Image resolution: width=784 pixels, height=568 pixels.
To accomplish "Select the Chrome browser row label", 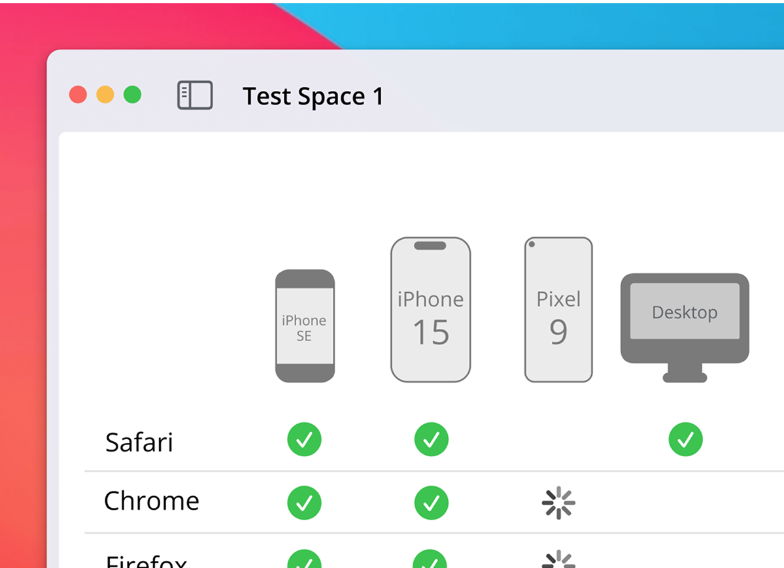I will pyautogui.click(x=151, y=501).
